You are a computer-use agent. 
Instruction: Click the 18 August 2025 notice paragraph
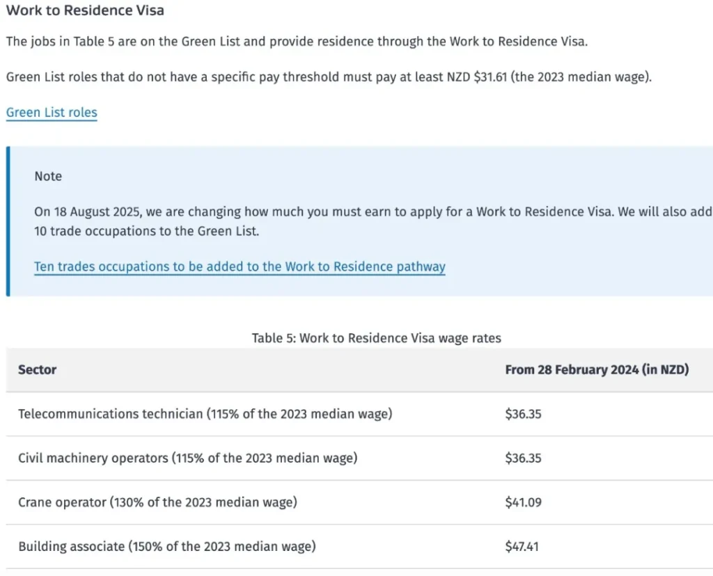(x=373, y=212)
